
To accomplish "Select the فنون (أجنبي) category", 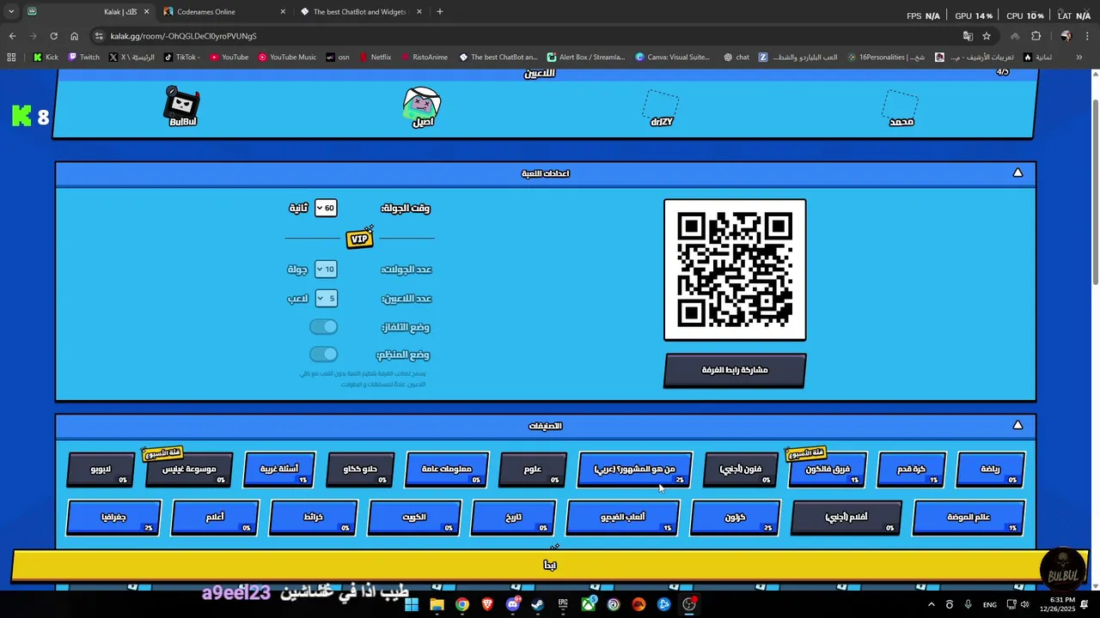I will tap(741, 470).
